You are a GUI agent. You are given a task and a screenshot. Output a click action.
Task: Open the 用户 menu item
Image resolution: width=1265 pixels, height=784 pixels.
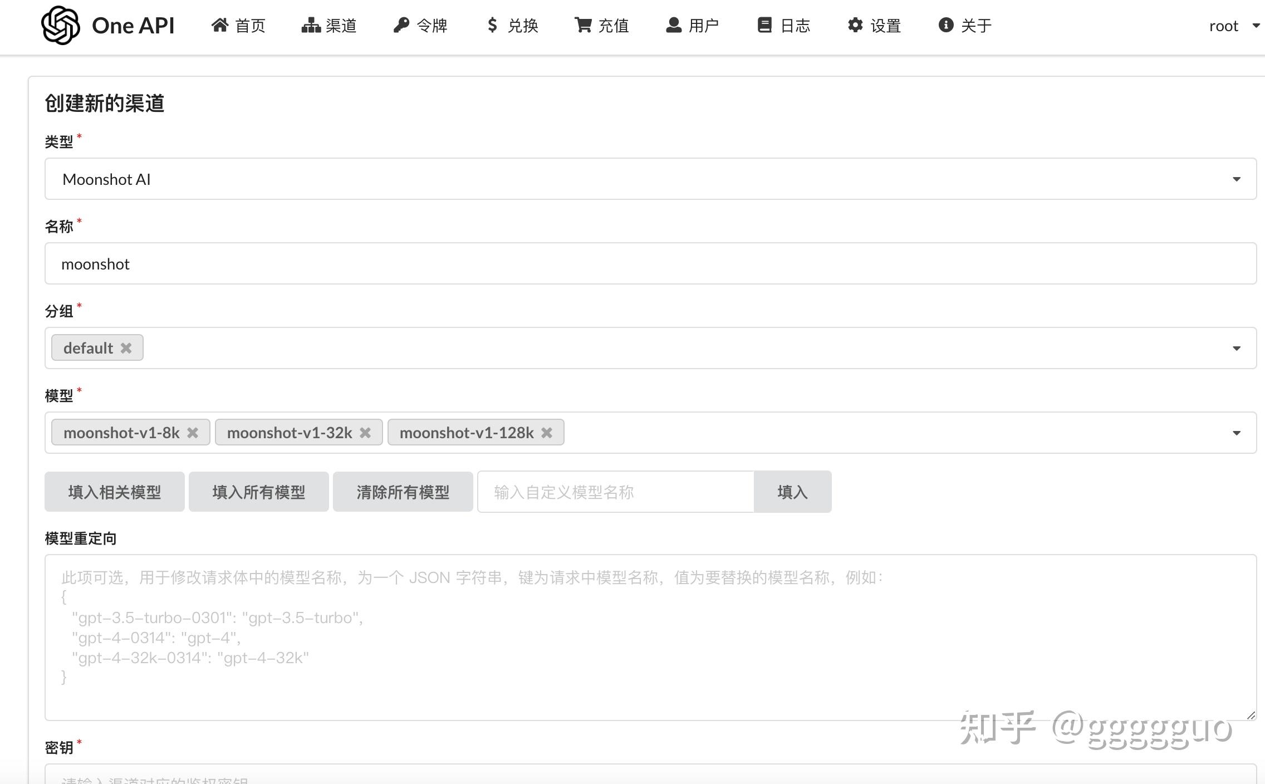tap(693, 25)
